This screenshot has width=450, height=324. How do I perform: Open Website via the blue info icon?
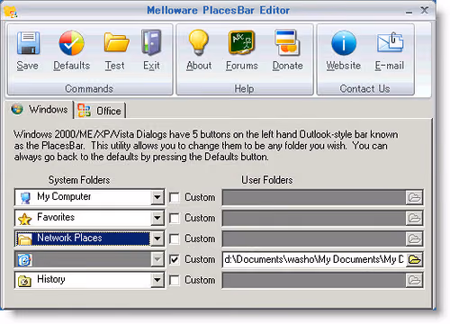tap(344, 43)
